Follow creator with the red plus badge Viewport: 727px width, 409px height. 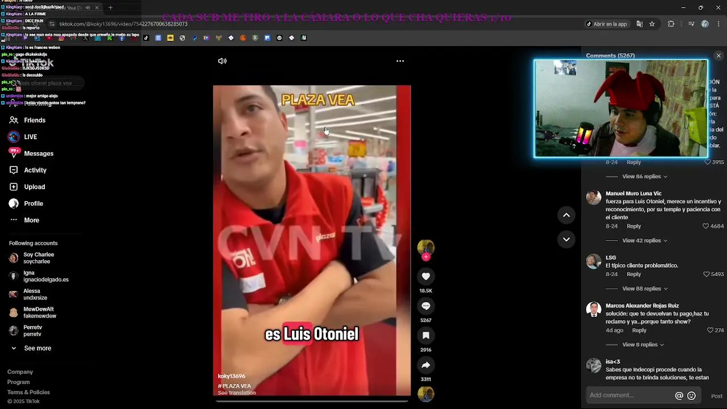[x=426, y=257]
